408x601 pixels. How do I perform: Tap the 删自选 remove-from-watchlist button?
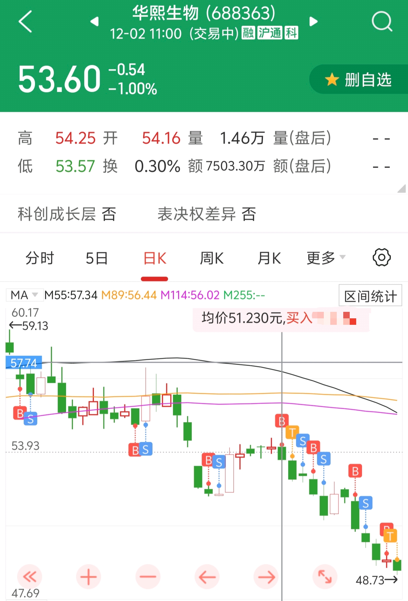(359, 79)
